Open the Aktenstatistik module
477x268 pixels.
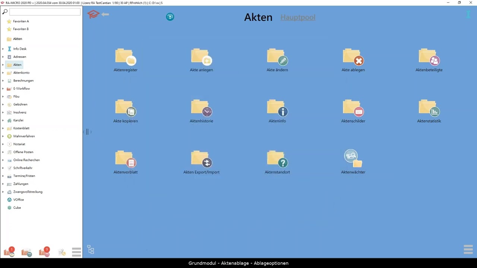(x=429, y=111)
